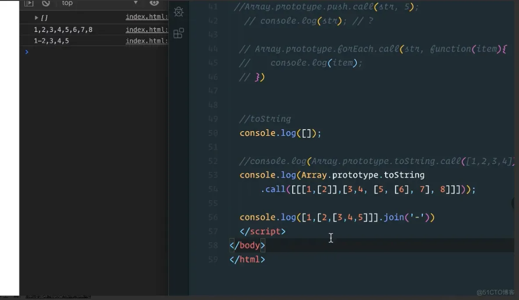Click the closing </body> tag
The height and width of the screenshot is (300, 519).
coord(247,245)
